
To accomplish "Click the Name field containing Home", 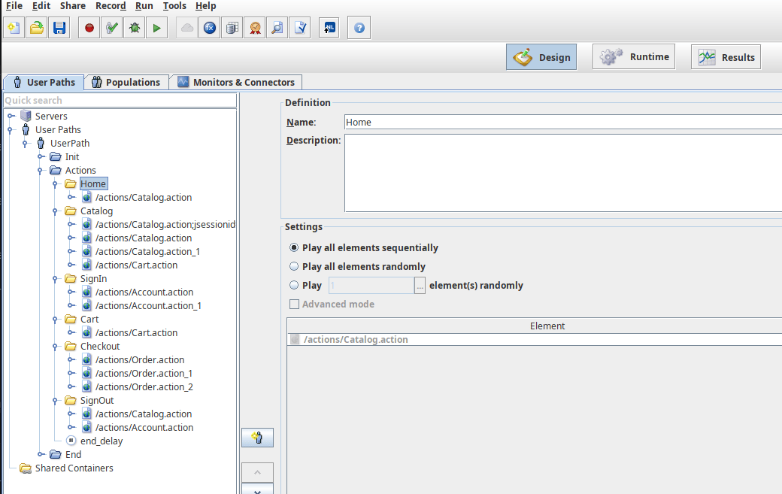I will tap(563, 122).
